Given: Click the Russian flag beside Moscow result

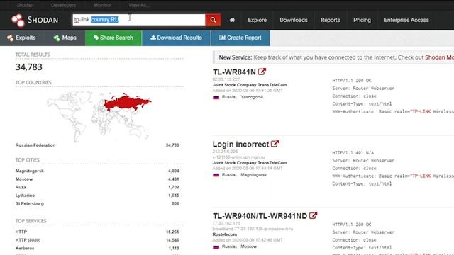Looking at the screenshot, I should click(216, 247).
